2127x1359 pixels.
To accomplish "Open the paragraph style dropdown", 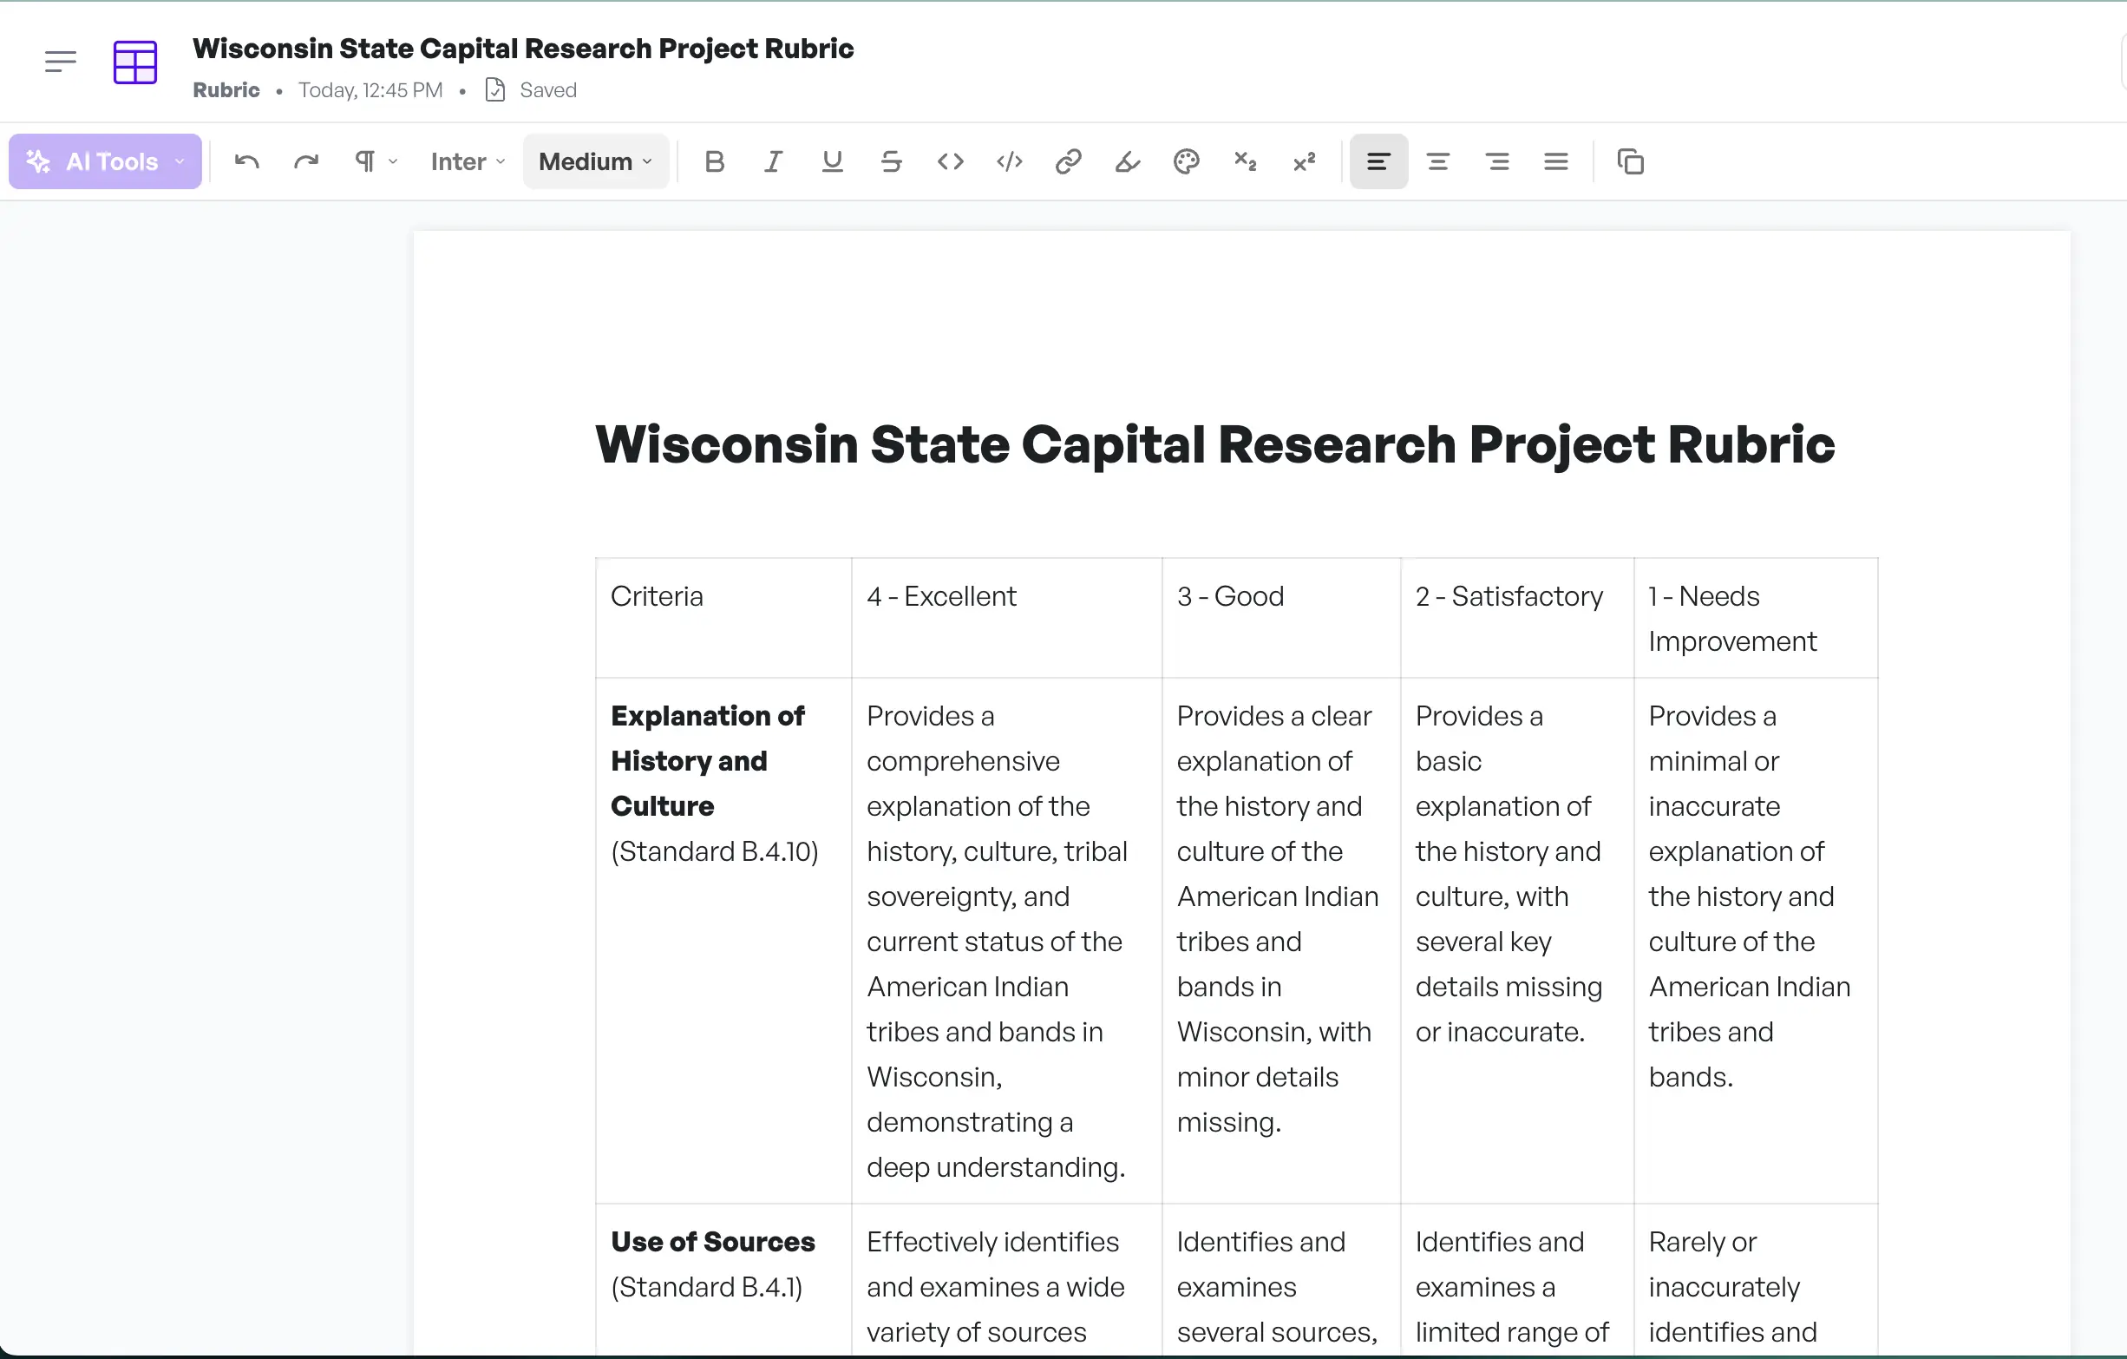I will click(376, 161).
